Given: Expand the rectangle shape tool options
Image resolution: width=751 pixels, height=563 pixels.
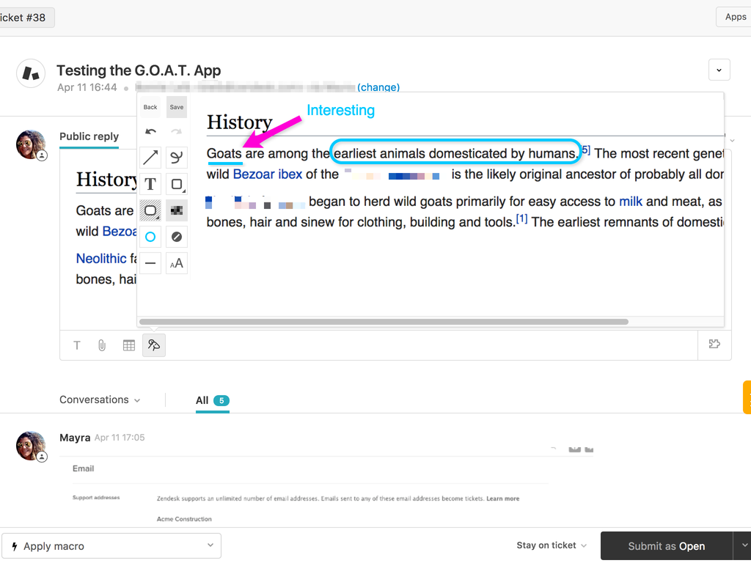Looking at the screenshot, I should point(176,184).
